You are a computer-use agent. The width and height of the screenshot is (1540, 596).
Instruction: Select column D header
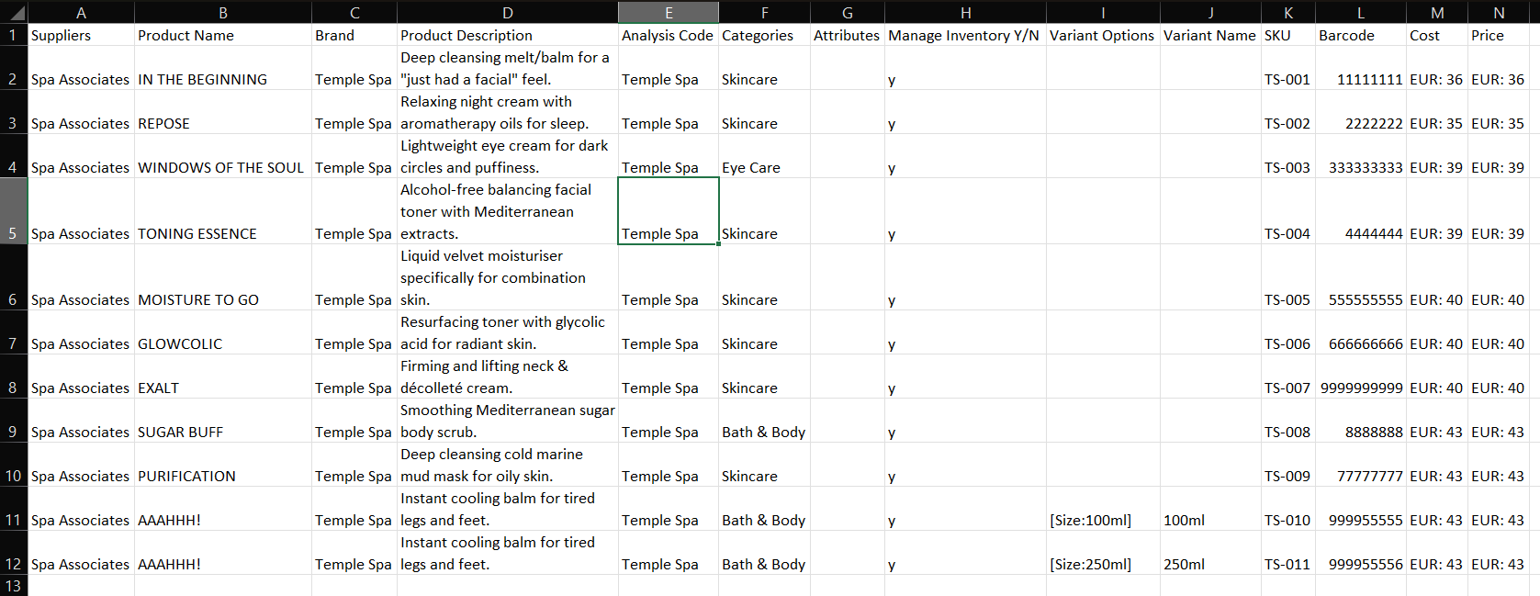coord(508,12)
